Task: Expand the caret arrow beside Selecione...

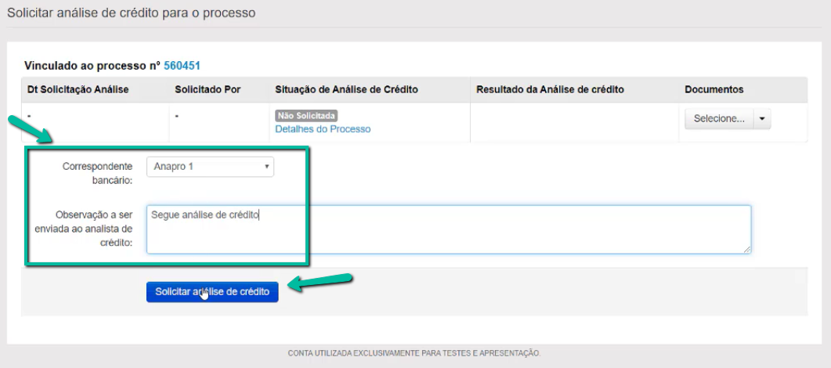Action: click(x=763, y=119)
